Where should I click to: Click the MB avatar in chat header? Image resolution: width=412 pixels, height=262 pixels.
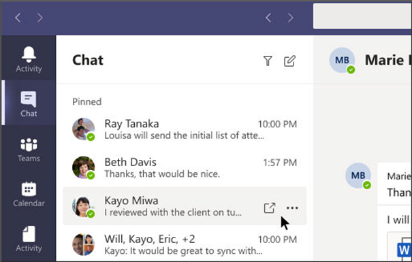(342, 60)
